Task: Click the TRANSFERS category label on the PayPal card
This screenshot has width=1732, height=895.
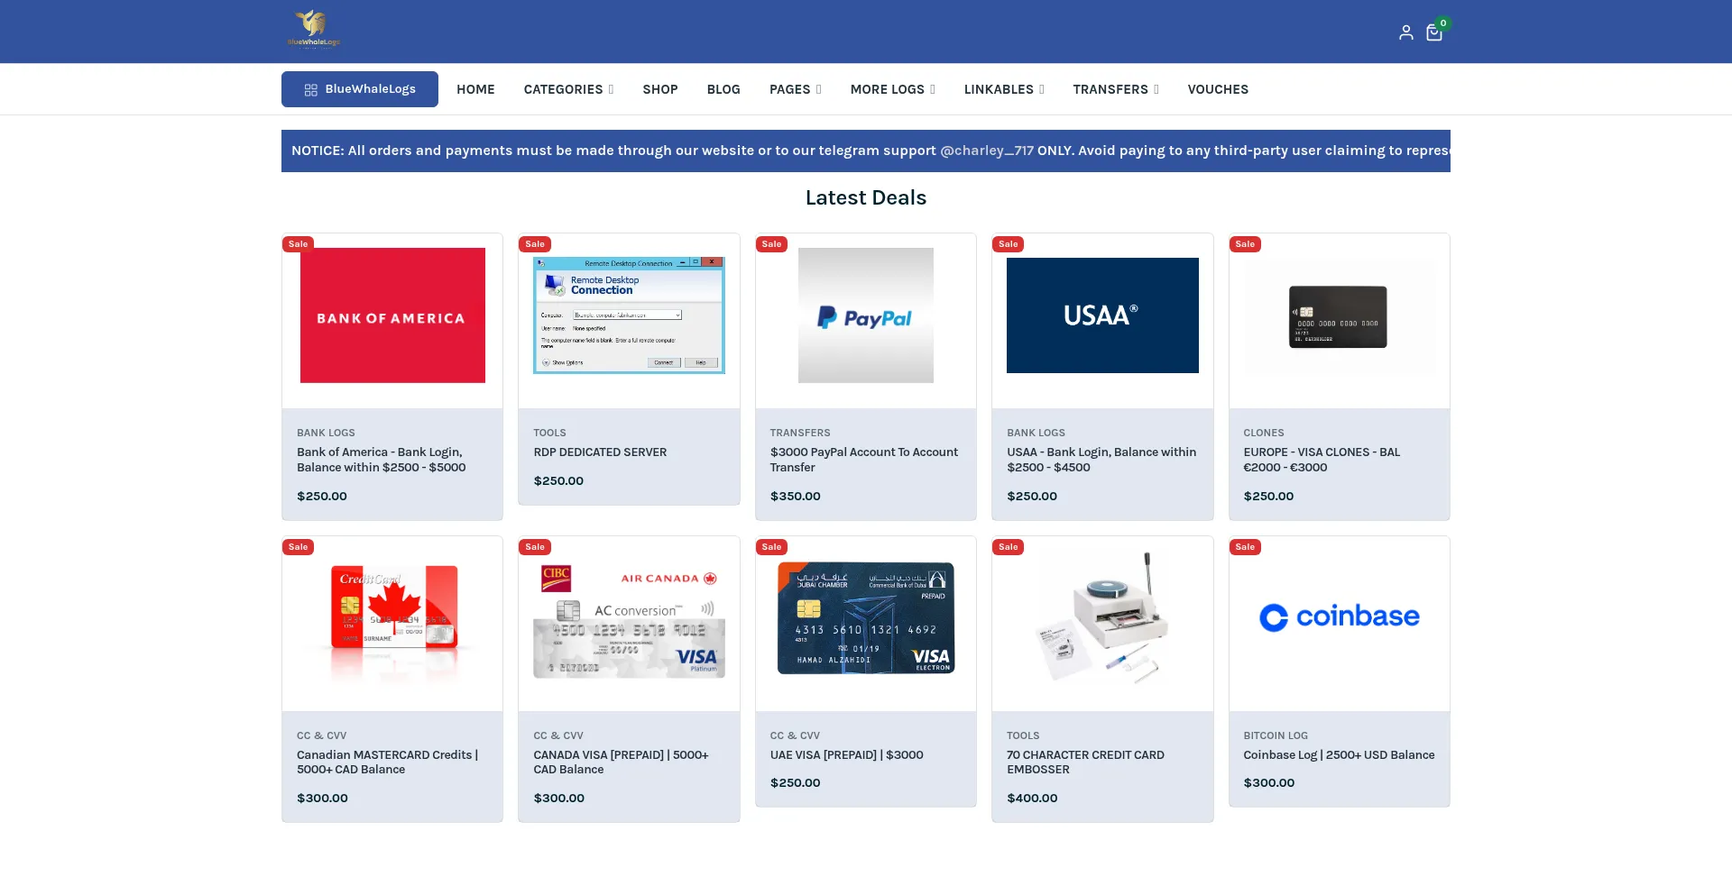Action: point(800,433)
